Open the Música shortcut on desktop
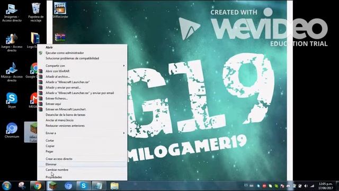Image resolution: width=339 pixels, height=191 pixels. [x=12, y=72]
